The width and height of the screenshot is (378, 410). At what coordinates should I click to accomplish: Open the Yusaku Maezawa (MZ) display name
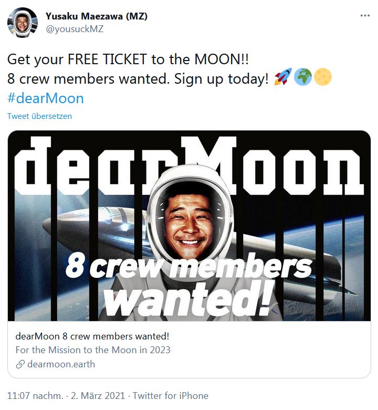[x=97, y=16]
